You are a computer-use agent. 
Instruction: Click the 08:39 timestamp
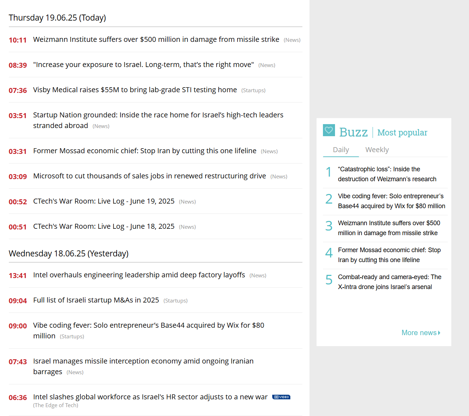point(18,65)
